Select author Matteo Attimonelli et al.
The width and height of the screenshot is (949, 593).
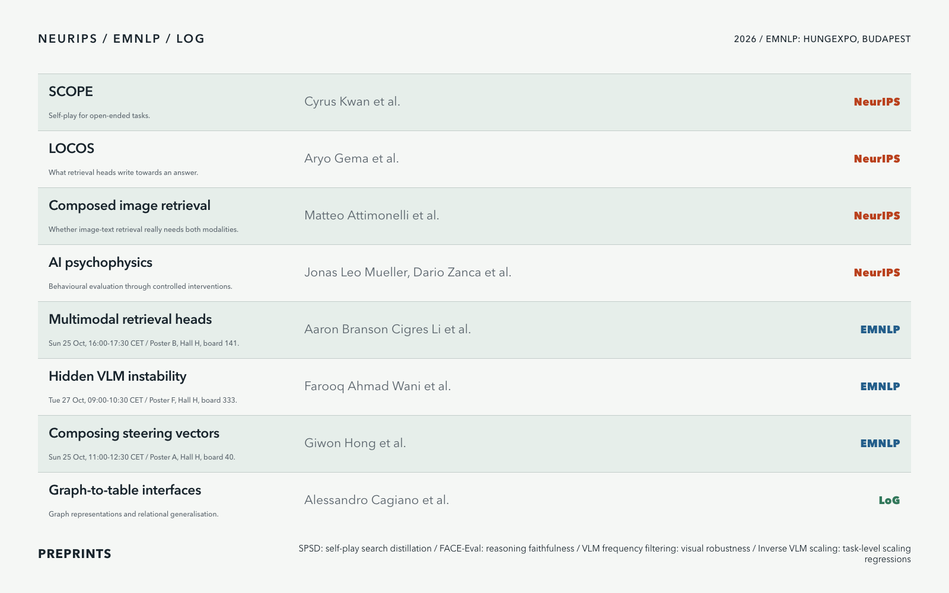click(372, 215)
